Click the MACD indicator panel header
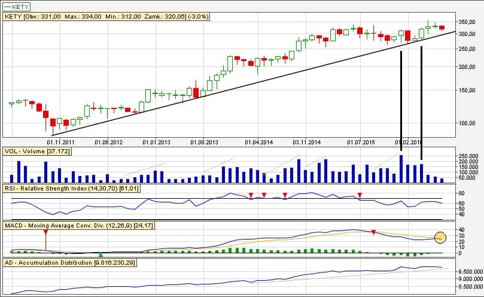This screenshot has height=297, width=484. pos(79,225)
